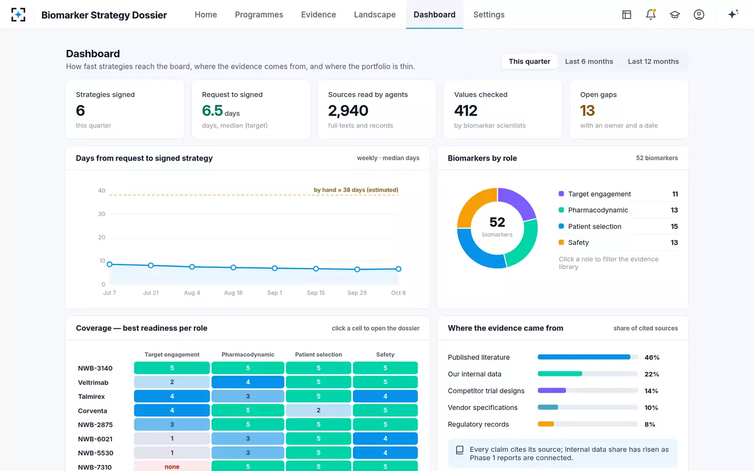
Task: Switch range to Last 12 months
Action: click(653, 61)
